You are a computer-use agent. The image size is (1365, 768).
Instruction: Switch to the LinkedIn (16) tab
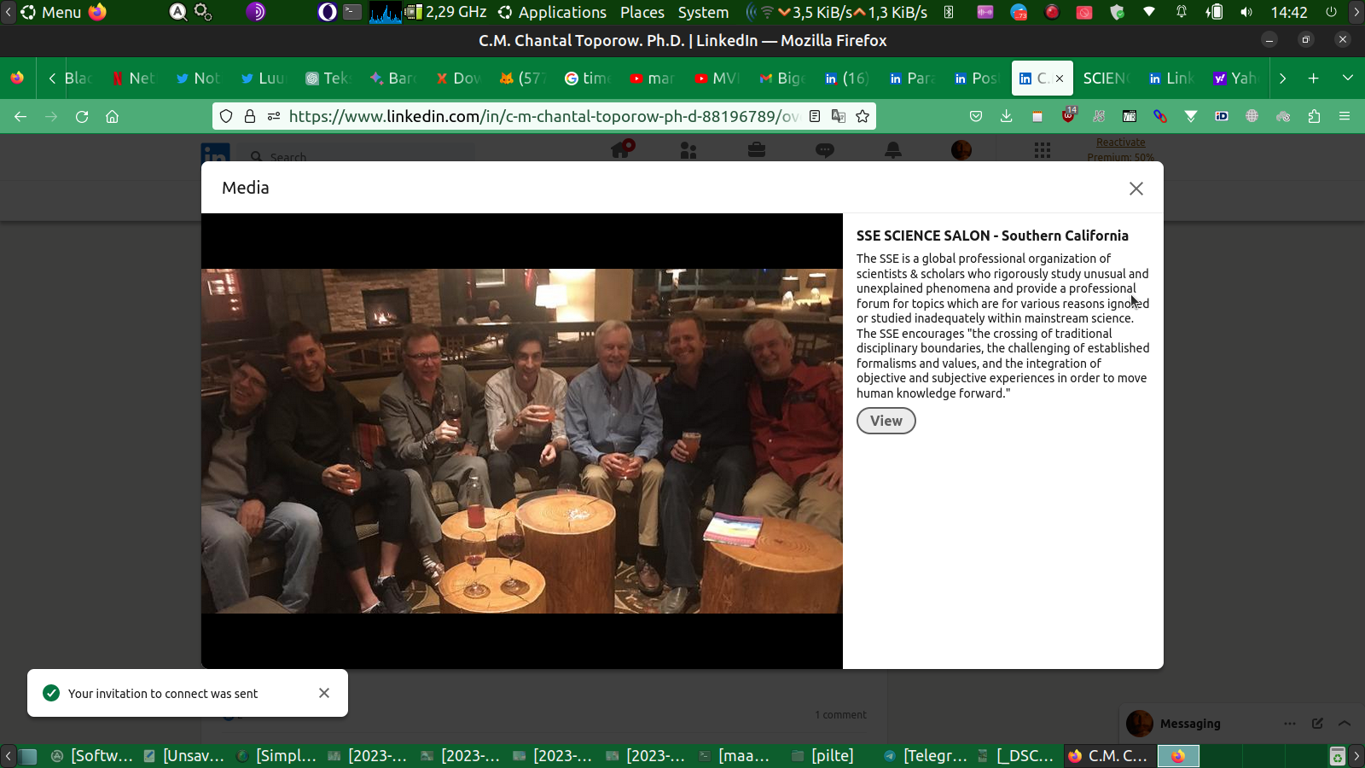click(847, 79)
